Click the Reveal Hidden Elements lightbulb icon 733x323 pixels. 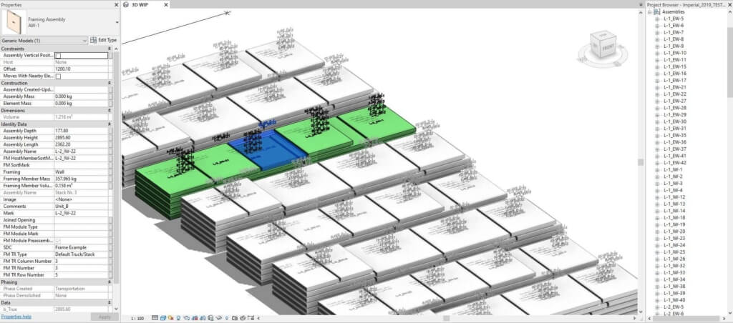(227, 318)
